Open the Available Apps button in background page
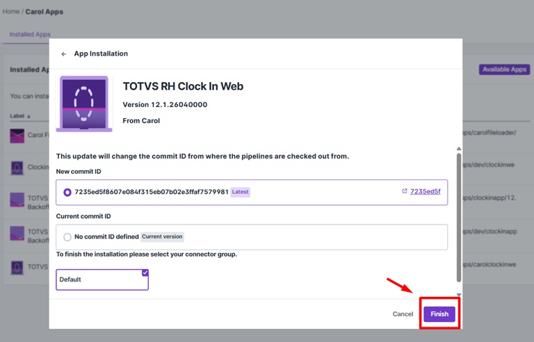Image resolution: width=534 pixels, height=342 pixels. (504, 70)
